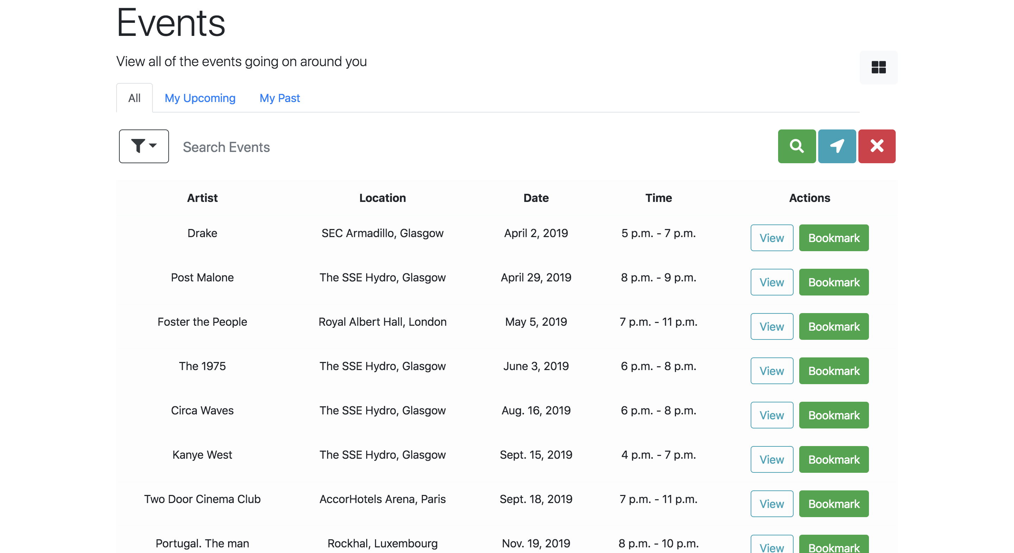Click the blue location arrow button
This screenshot has width=1014, height=553.
pyautogui.click(x=837, y=146)
